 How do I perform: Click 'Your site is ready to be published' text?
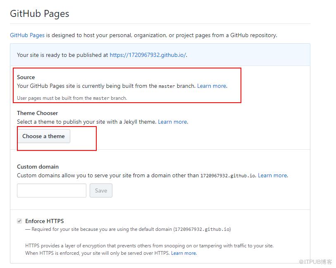click(62, 55)
